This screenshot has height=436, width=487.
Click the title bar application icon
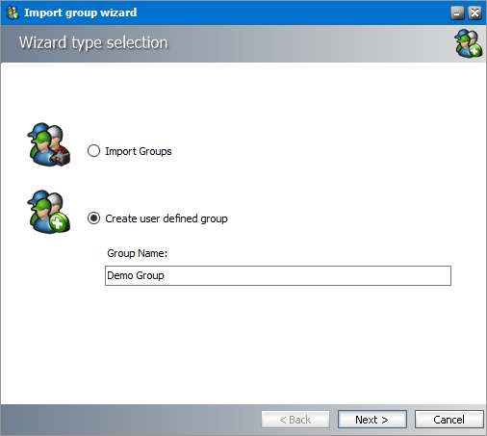tap(13, 13)
